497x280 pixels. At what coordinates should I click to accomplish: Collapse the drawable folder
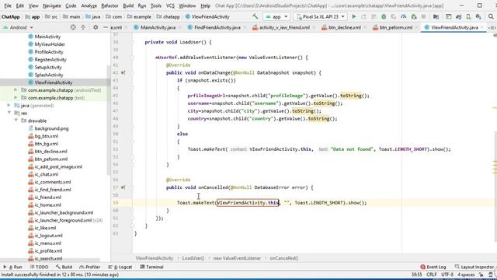tap(16, 121)
